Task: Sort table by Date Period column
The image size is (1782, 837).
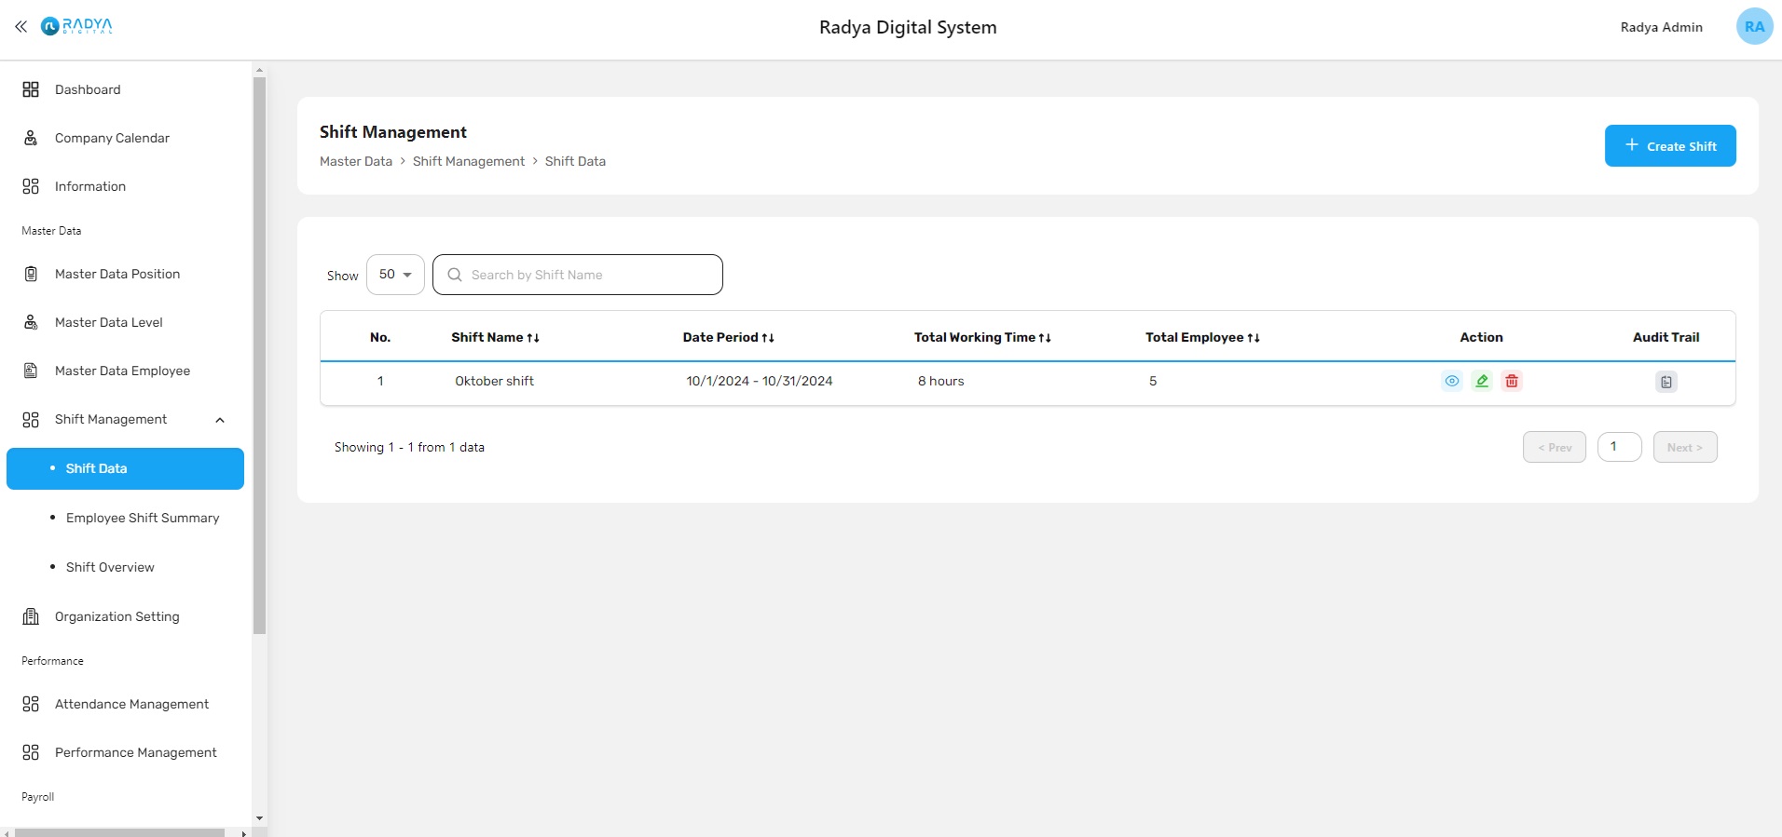Action: click(x=728, y=337)
